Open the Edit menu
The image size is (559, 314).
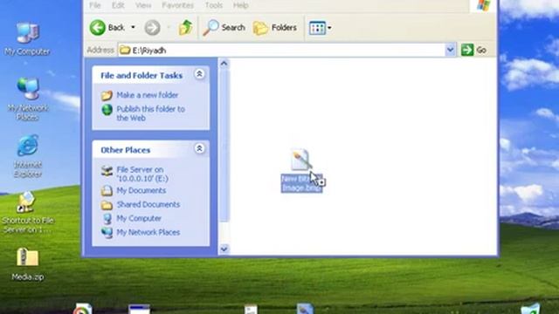[118, 5]
